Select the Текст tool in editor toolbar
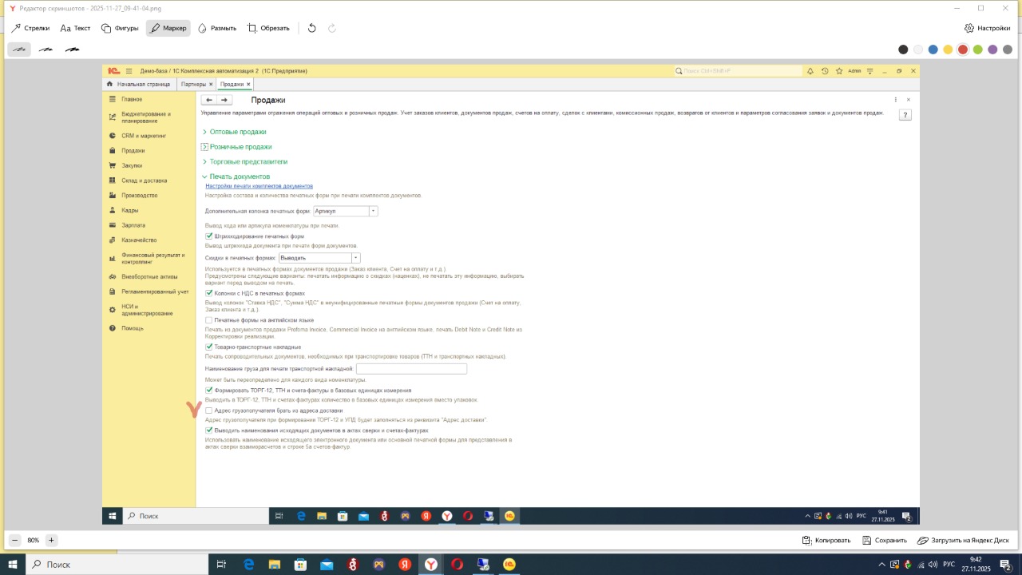1022x575 pixels. (76, 28)
